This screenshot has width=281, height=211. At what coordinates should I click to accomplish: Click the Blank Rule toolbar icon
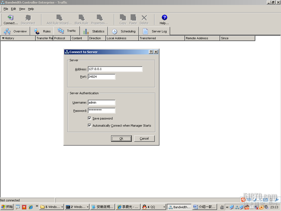click(x=81, y=19)
